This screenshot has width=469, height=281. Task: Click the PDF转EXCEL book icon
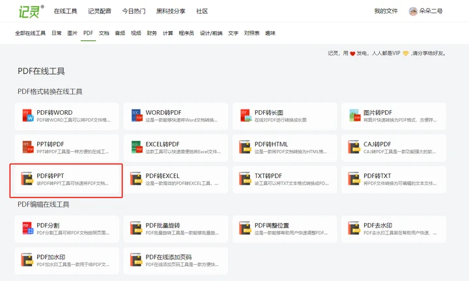tap(135, 179)
